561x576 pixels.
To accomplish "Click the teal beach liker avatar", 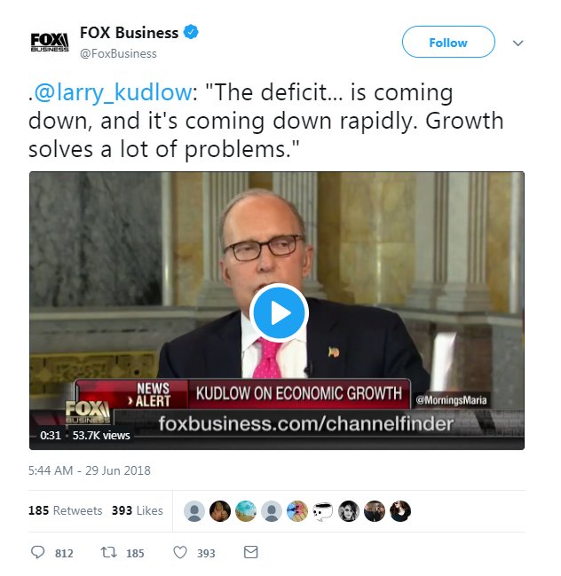I will click(246, 511).
